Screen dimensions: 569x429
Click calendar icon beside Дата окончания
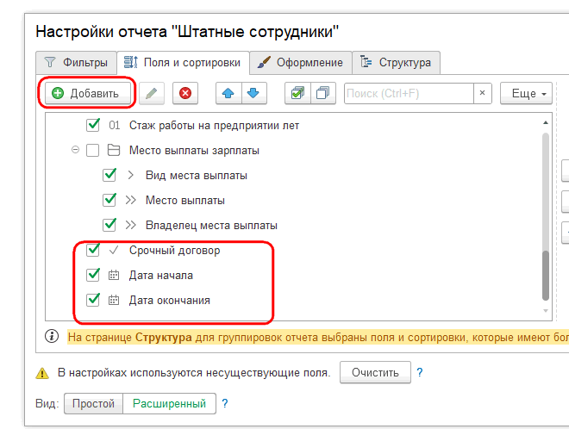(x=114, y=301)
